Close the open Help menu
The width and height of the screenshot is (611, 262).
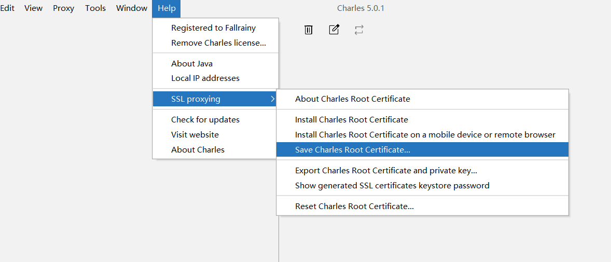[166, 8]
